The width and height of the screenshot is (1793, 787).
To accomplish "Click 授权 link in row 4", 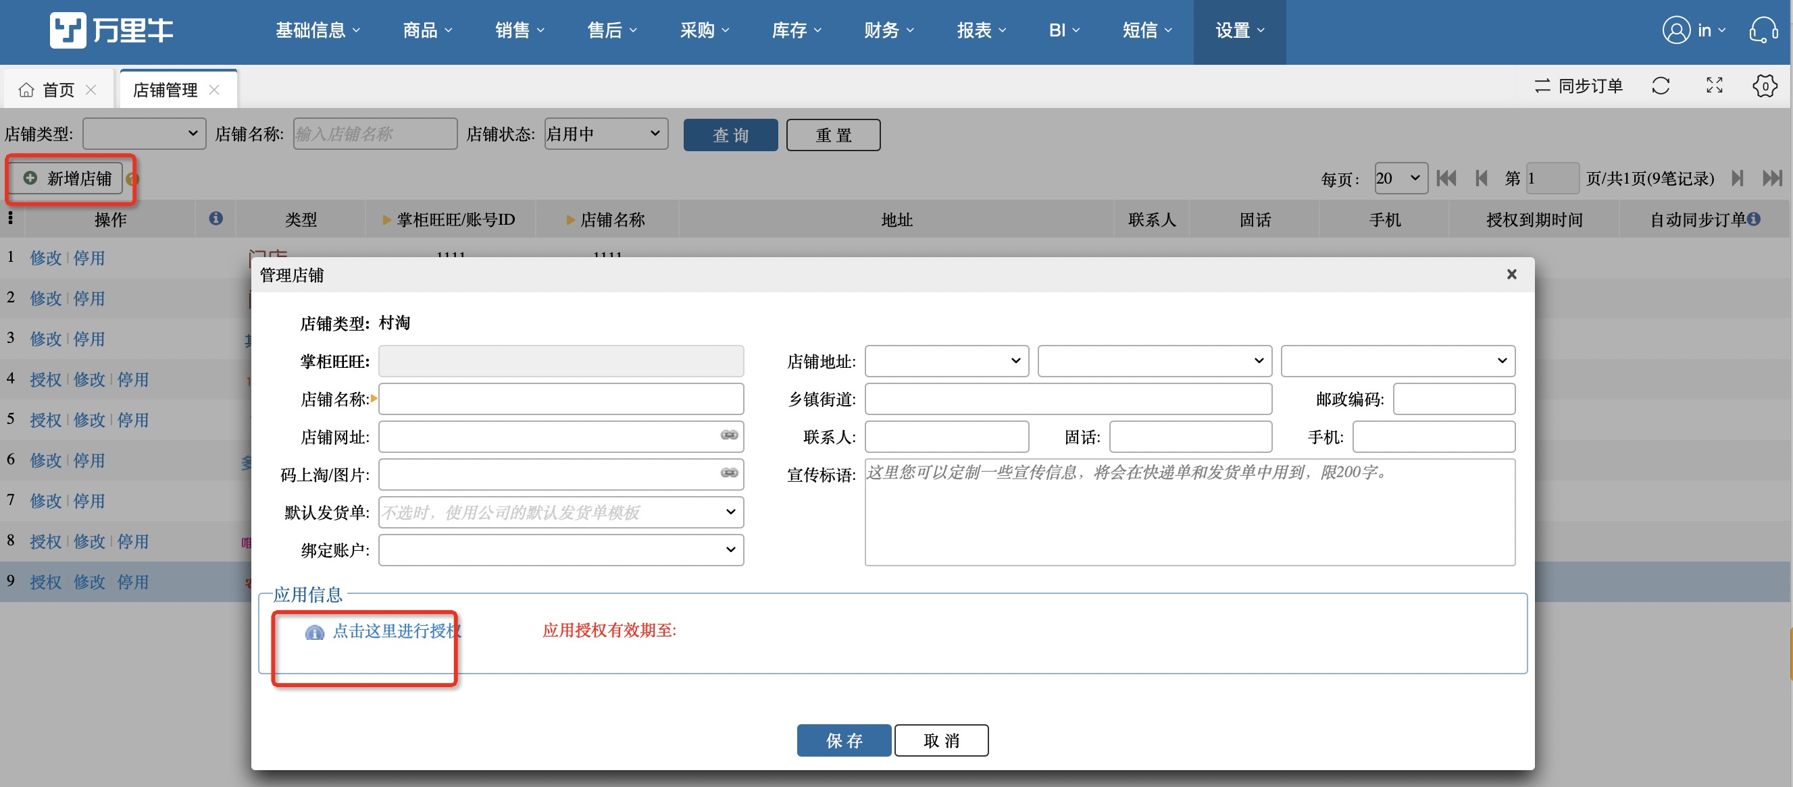I will [46, 379].
